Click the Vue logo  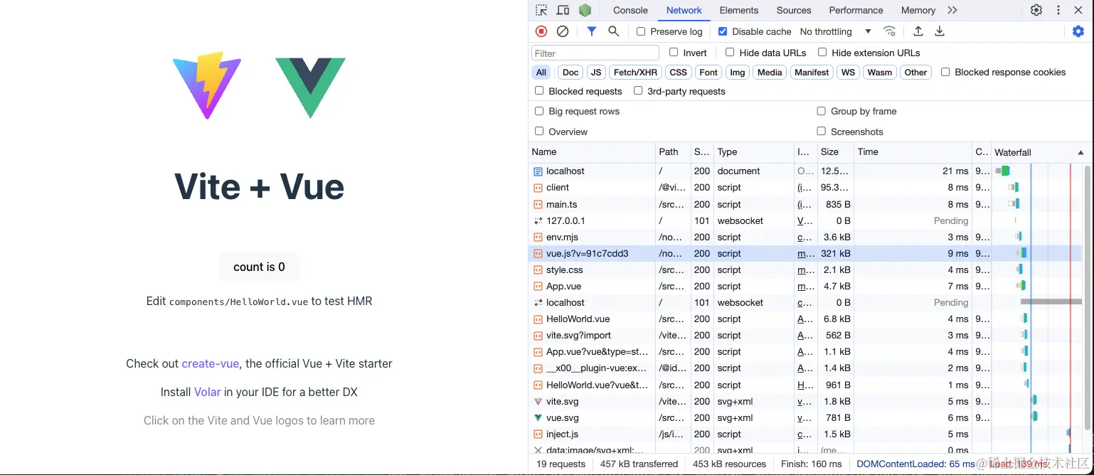(310, 87)
